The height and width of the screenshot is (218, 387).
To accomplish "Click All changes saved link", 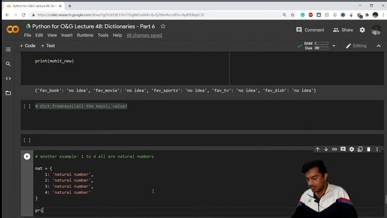I will (145, 35).
